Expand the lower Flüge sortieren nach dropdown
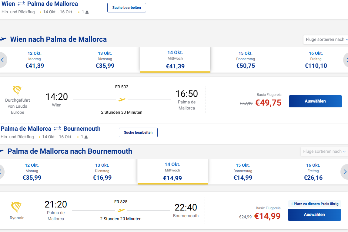348x232 pixels. 324,152
